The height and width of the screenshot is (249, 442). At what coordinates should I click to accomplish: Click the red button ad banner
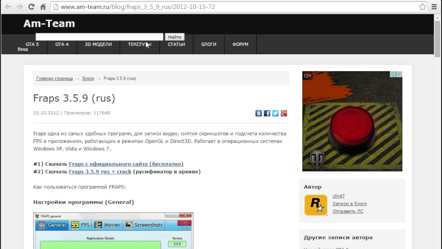click(x=352, y=121)
